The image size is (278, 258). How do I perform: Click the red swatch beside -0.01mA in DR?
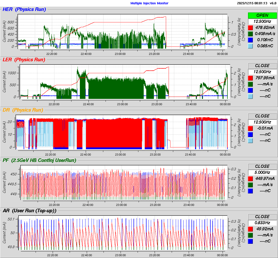(x=251, y=128)
